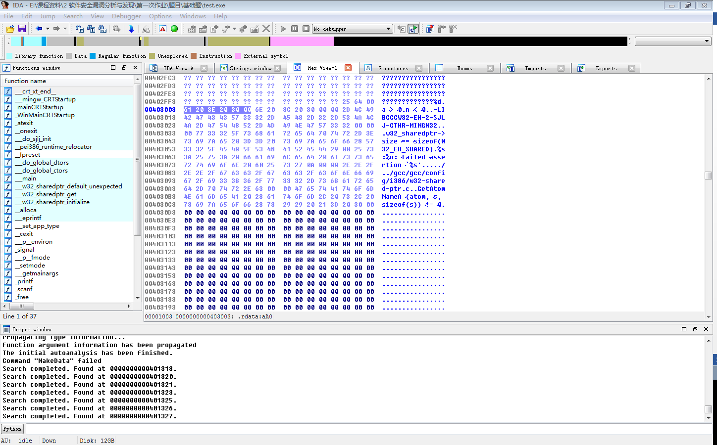Screen dimensions: 717x445
Task: Close the Strings window tab
Action: tap(277, 68)
